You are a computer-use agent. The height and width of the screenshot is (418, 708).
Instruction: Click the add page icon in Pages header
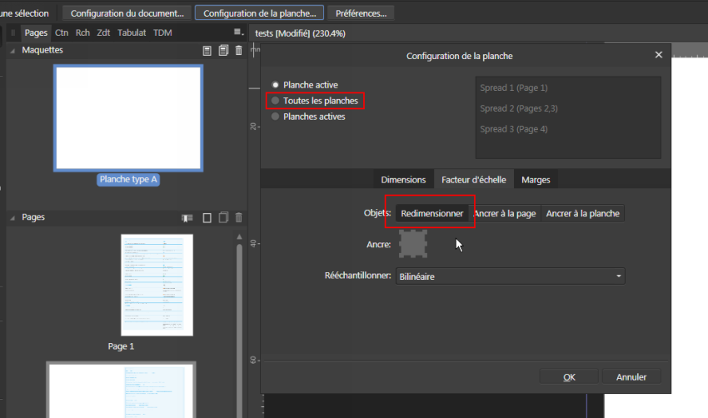point(207,218)
